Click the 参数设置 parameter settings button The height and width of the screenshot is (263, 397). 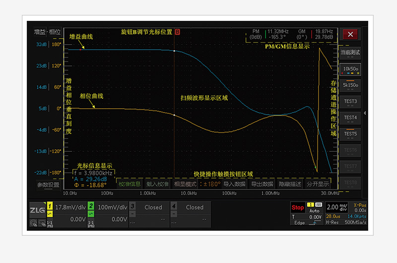point(48,185)
